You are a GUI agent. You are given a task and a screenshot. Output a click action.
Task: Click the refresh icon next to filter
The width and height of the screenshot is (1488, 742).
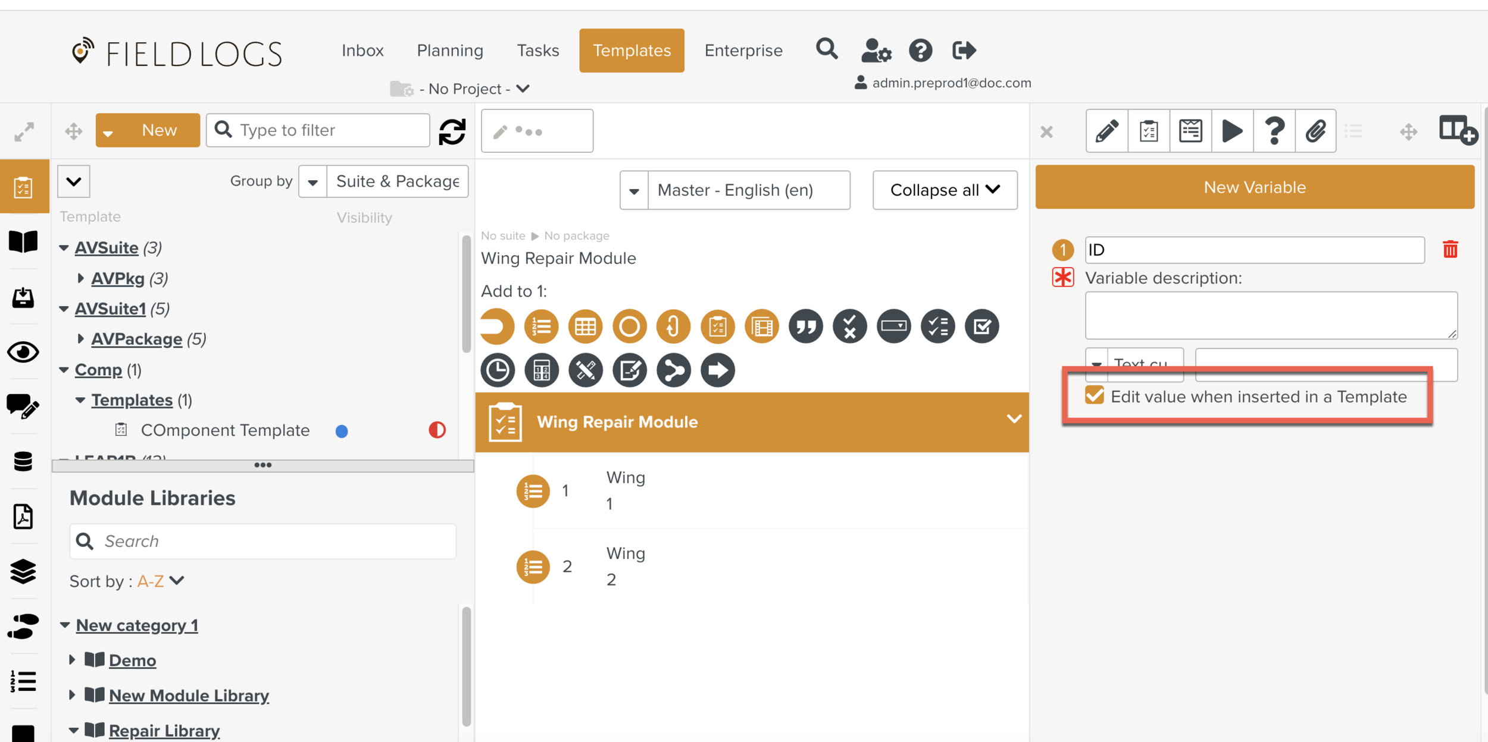pos(452,131)
